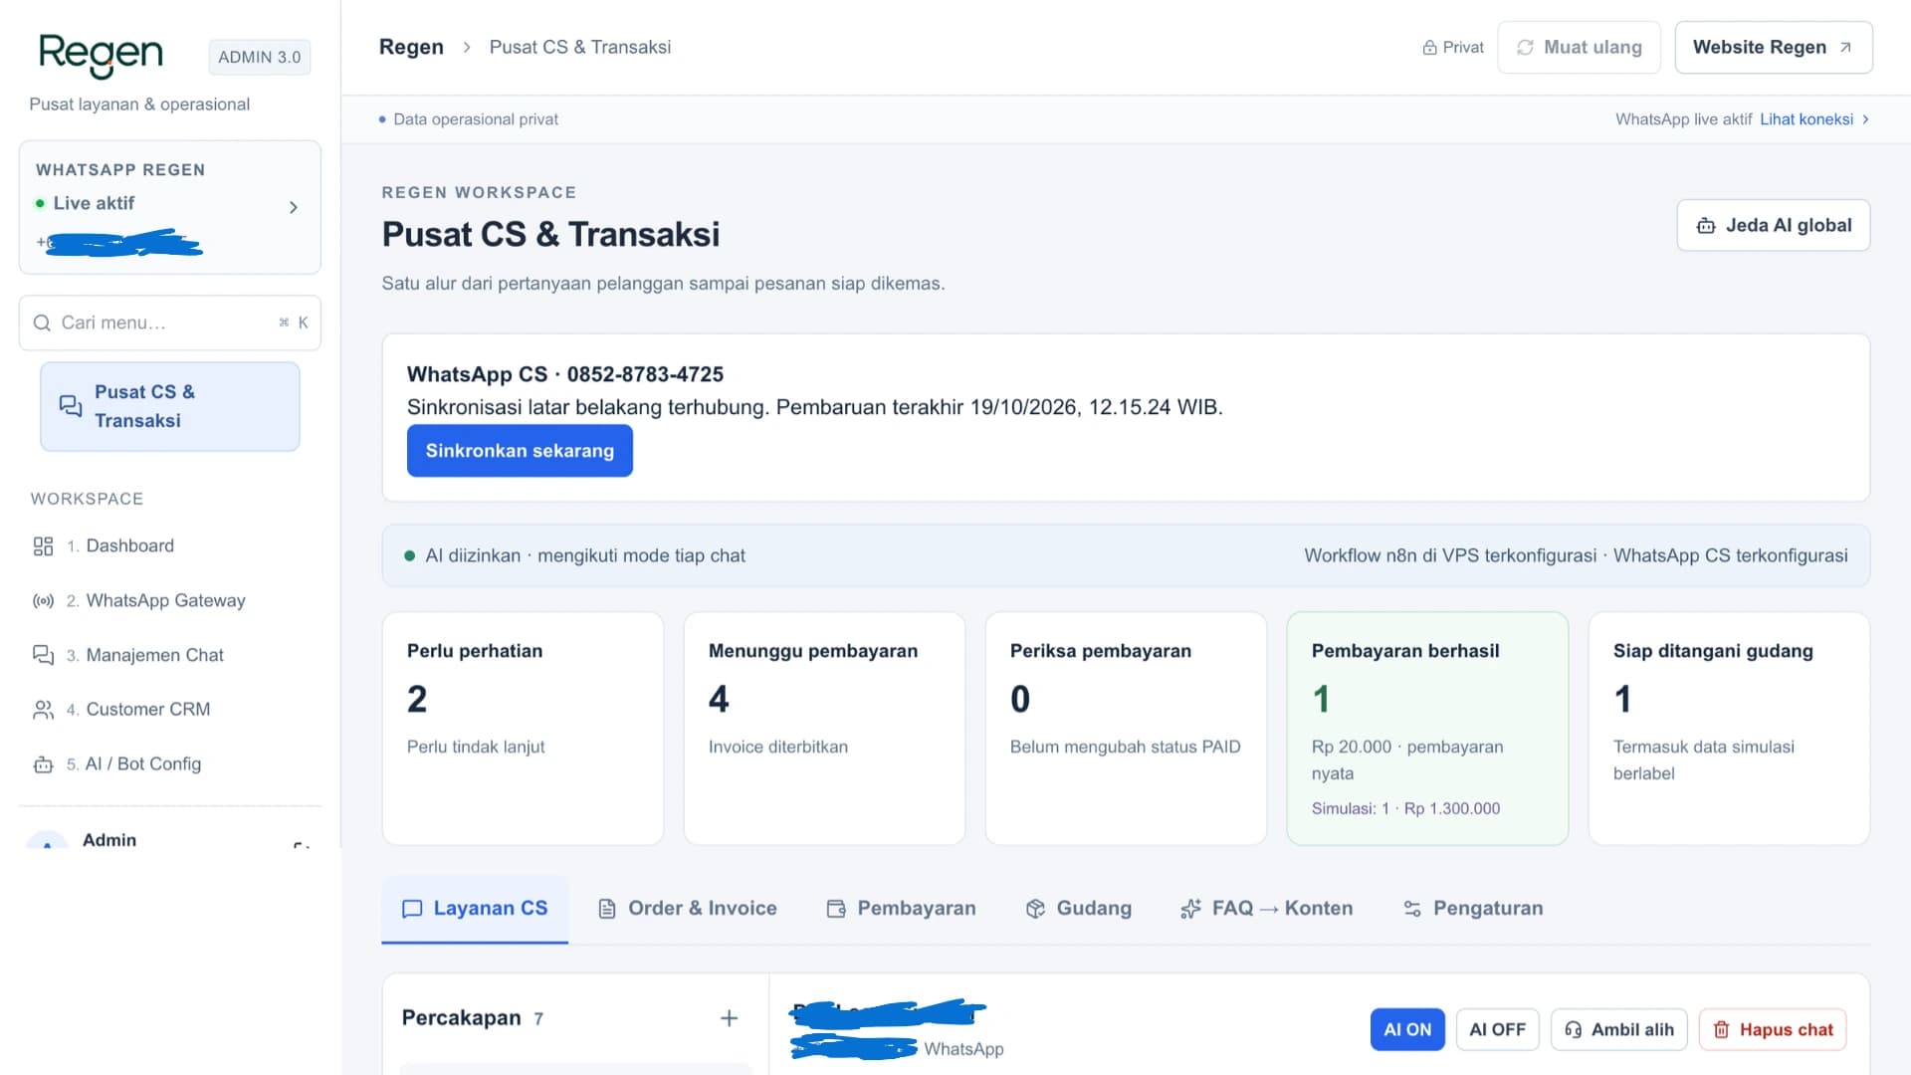Click the Muat ulang refresh icon
Viewport: 1911px width, 1075px height.
tap(1525, 48)
